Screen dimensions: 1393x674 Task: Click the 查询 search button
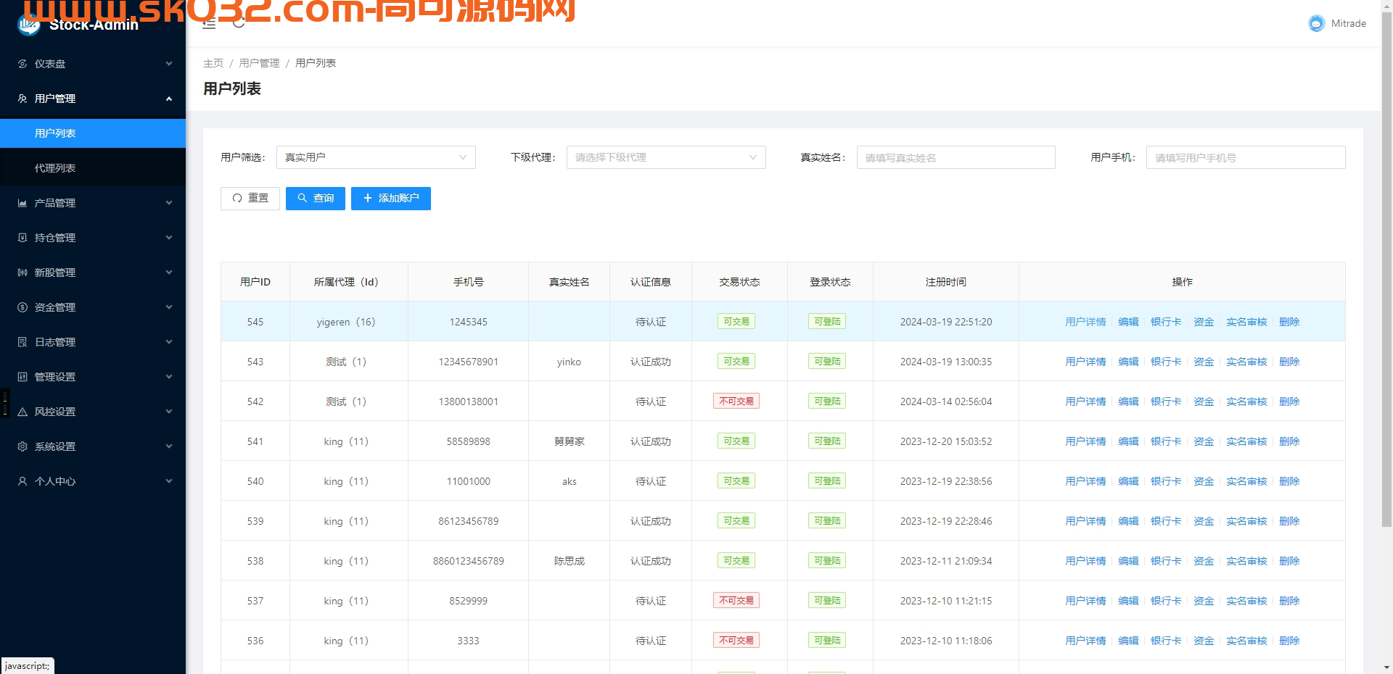point(316,199)
